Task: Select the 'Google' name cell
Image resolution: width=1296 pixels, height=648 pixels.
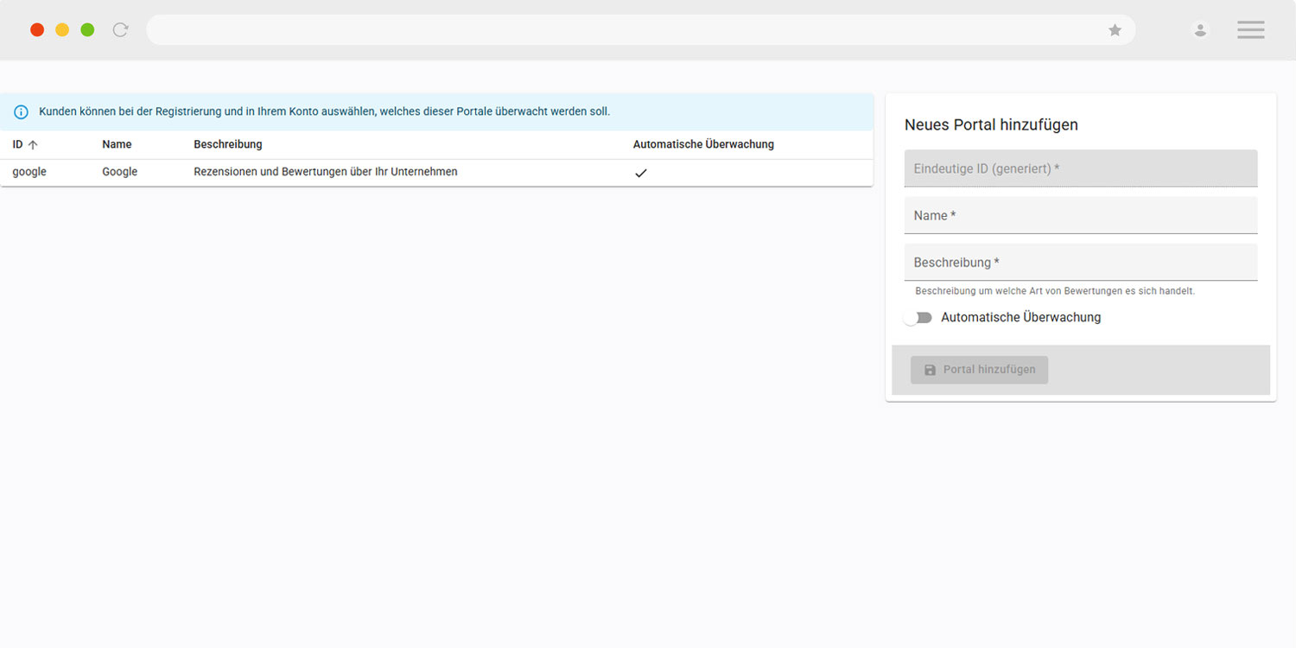Action: pyautogui.click(x=120, y=172)
